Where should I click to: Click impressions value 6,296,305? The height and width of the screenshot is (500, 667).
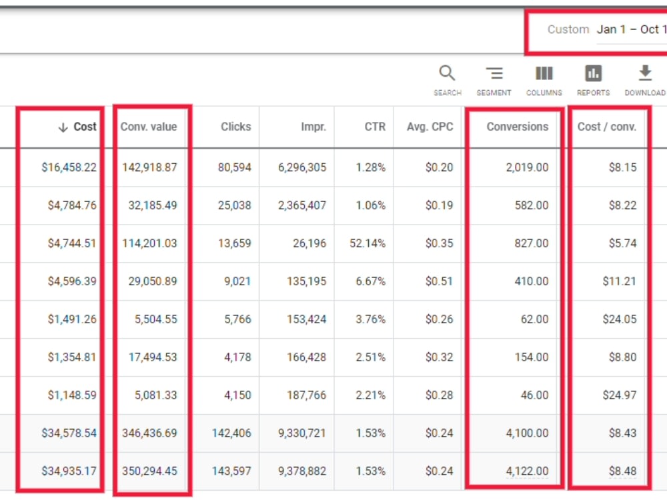(x=302, y=167)
